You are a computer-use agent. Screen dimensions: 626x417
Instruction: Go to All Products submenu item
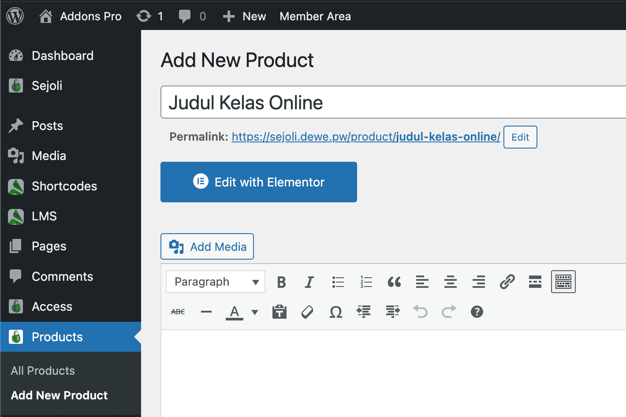coord(43,371)
